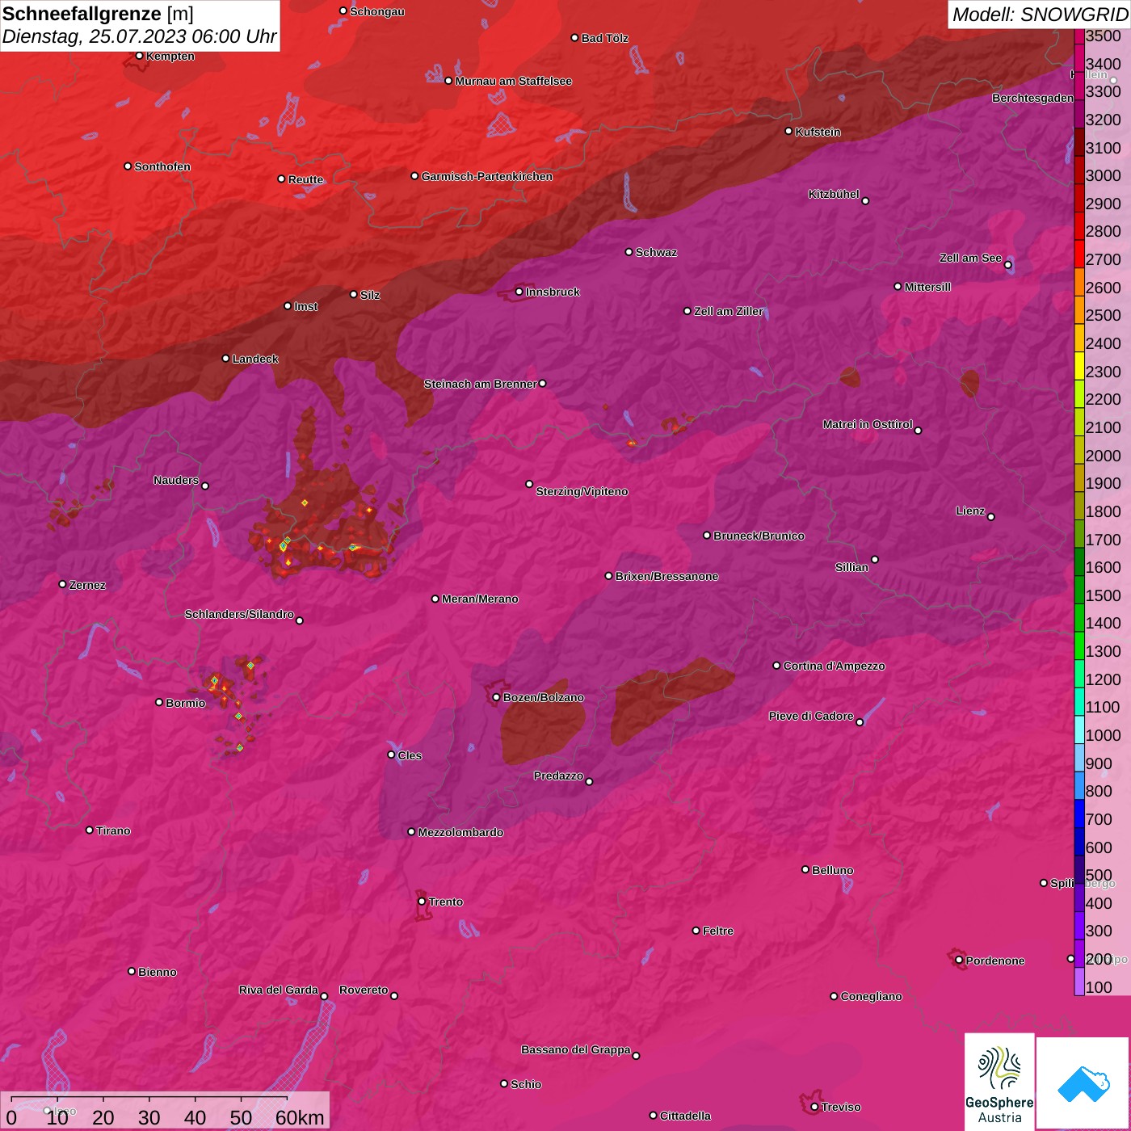Click the Sterzing/Vipiteno label
Screen dimensions: 1131x1131
582,491
